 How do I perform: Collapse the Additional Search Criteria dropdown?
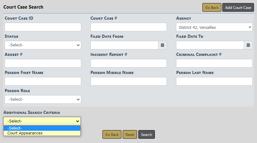coord(42,121)
